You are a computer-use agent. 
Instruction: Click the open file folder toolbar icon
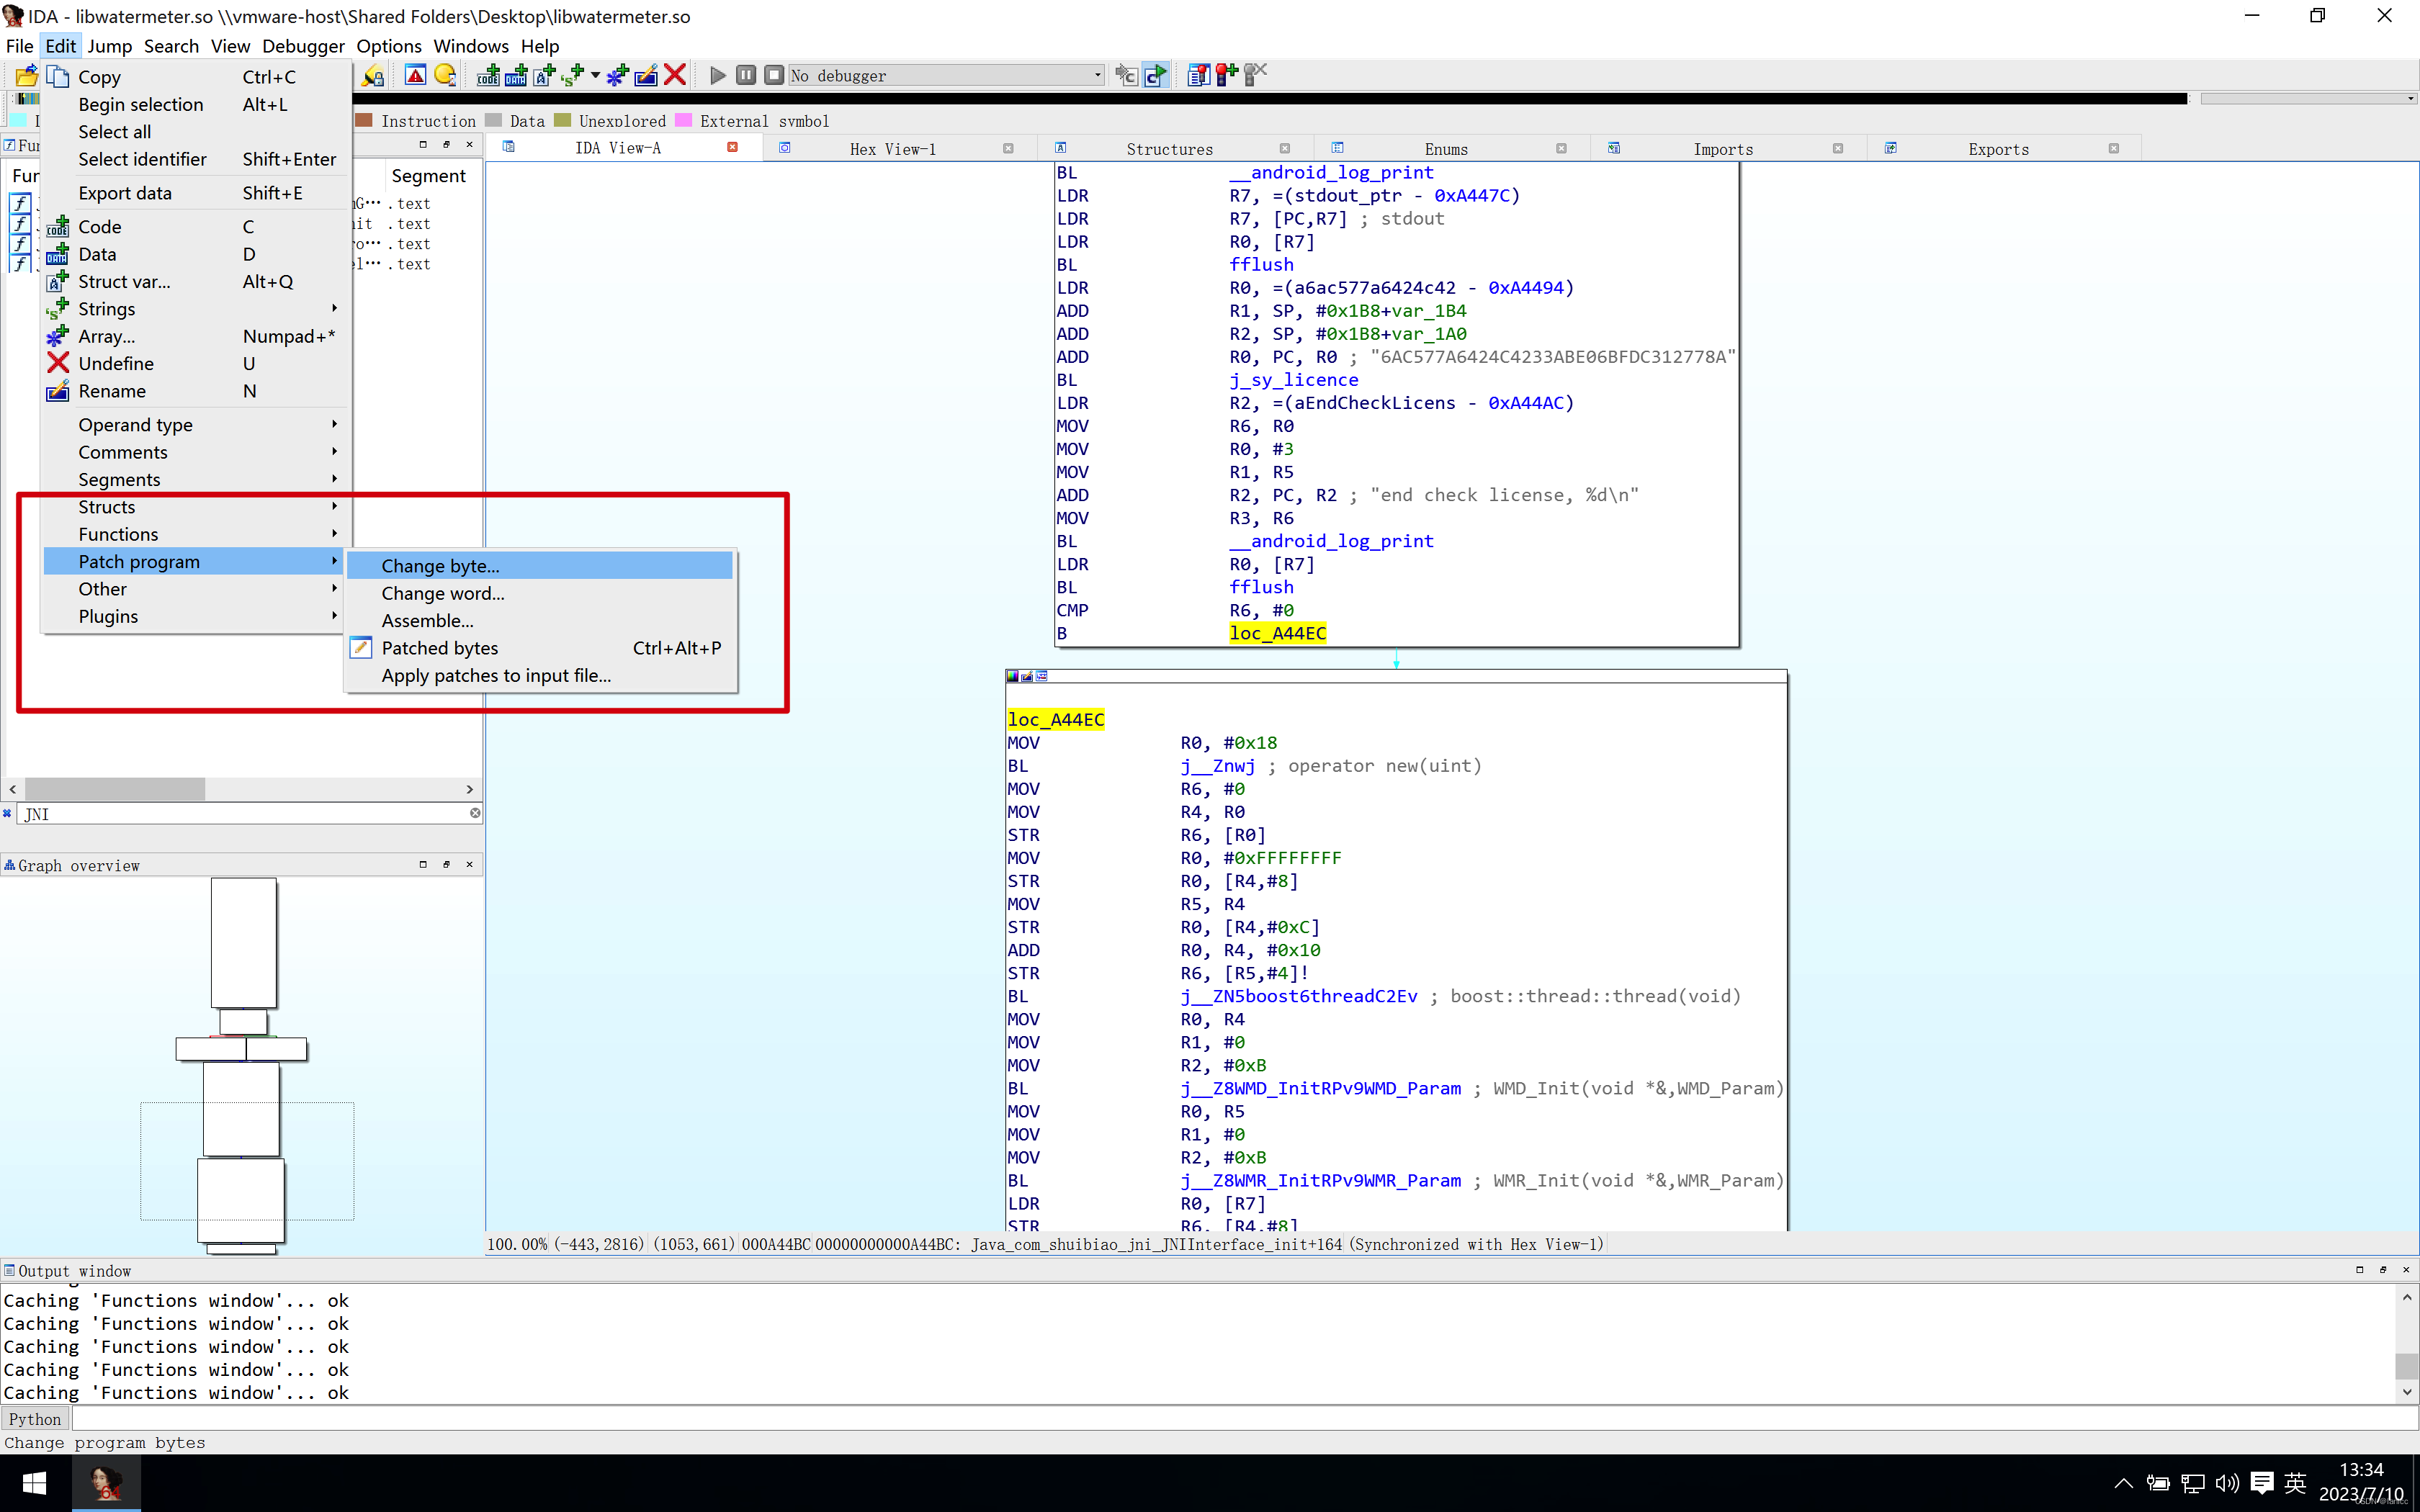[x=27, y=75]
